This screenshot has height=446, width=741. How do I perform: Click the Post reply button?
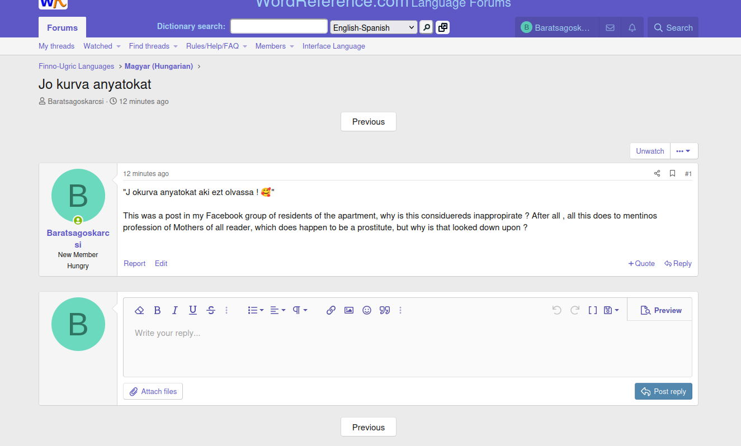(663, 392)
